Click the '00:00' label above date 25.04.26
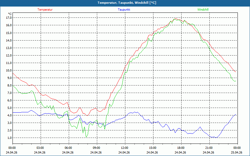The image size is (250, 156). coord(237,148)
